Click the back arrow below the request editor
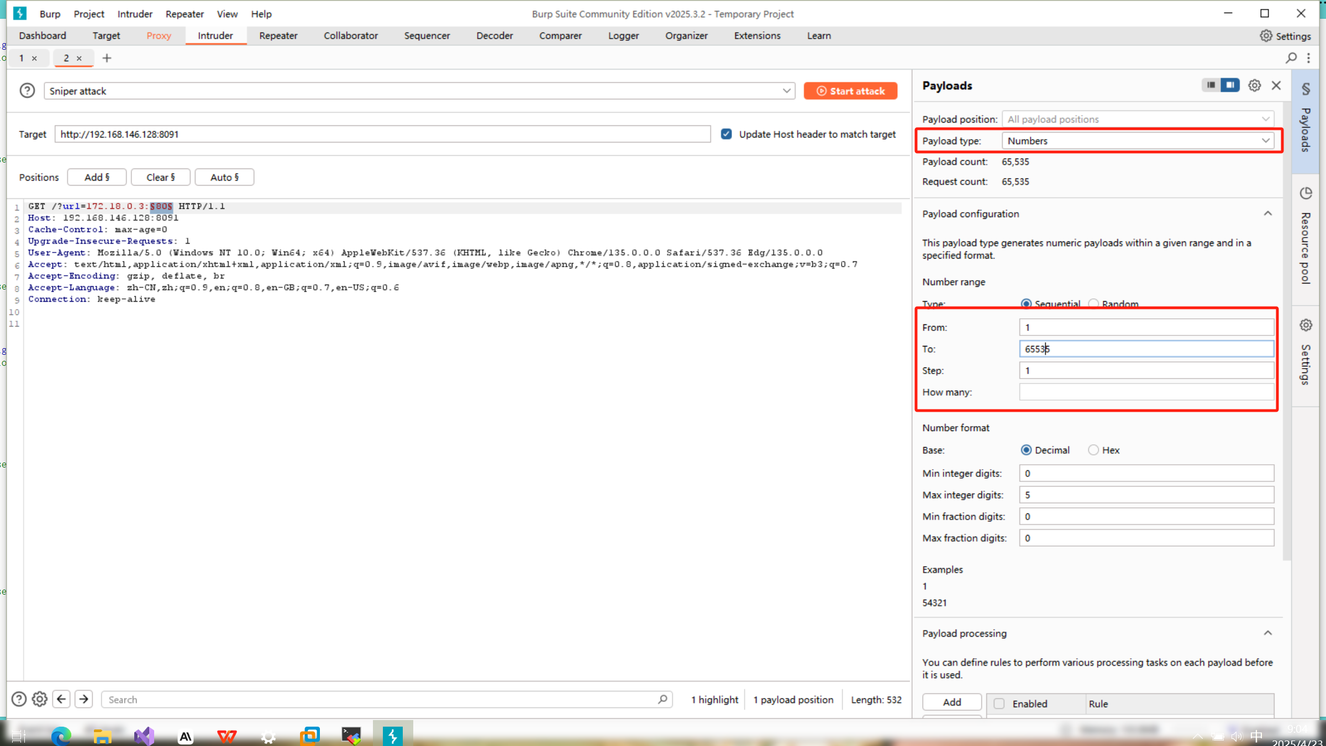This screenshot has height=746, width=1326. point(61,699)
